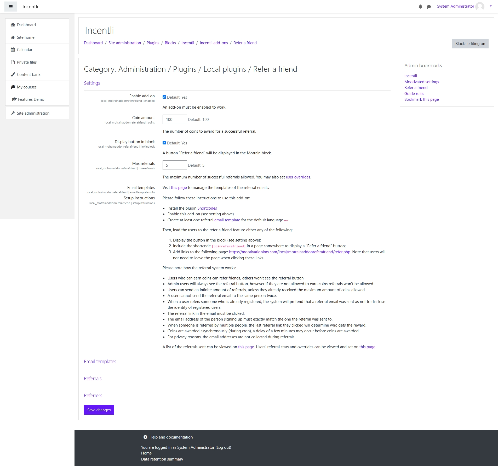Screen dimensions: 498x466
Task: Click Help and documentation footer link
Action: pyautogui.click(x=171, y=437)
